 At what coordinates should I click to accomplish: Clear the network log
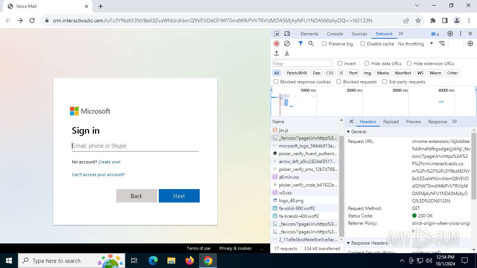pos(287,44)
